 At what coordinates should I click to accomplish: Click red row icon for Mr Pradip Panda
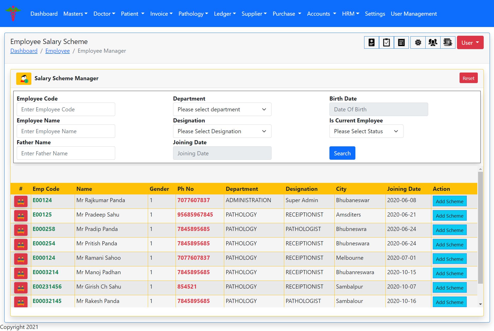(x=21, y=230)
